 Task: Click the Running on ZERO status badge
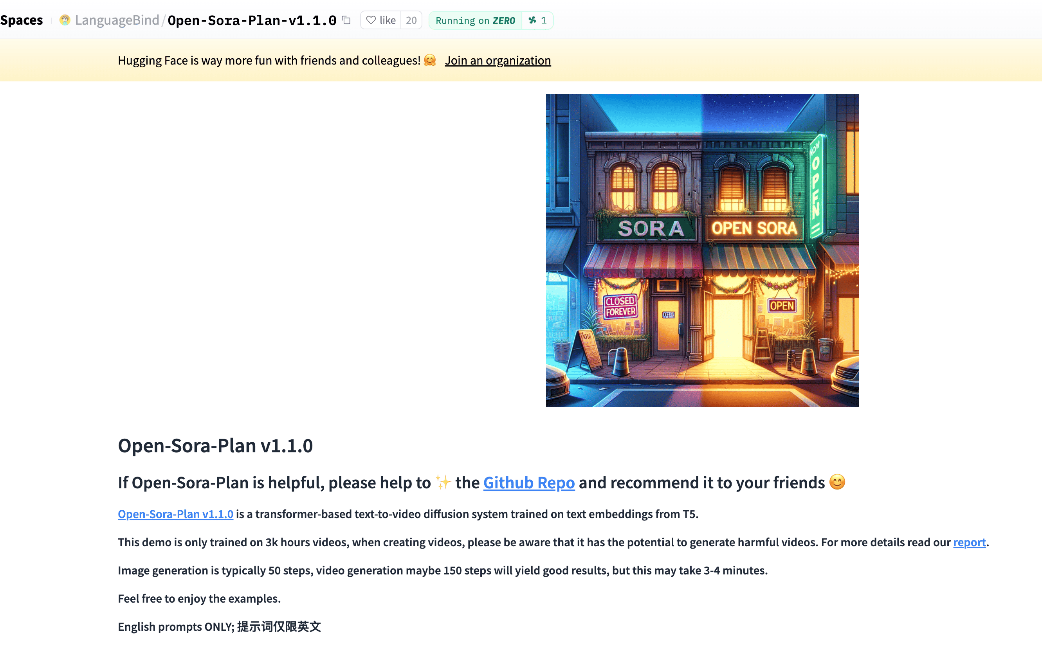475,20
